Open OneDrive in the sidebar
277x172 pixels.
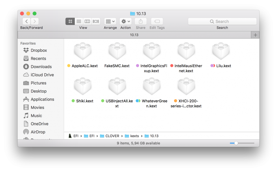click(x=36, y=124)
